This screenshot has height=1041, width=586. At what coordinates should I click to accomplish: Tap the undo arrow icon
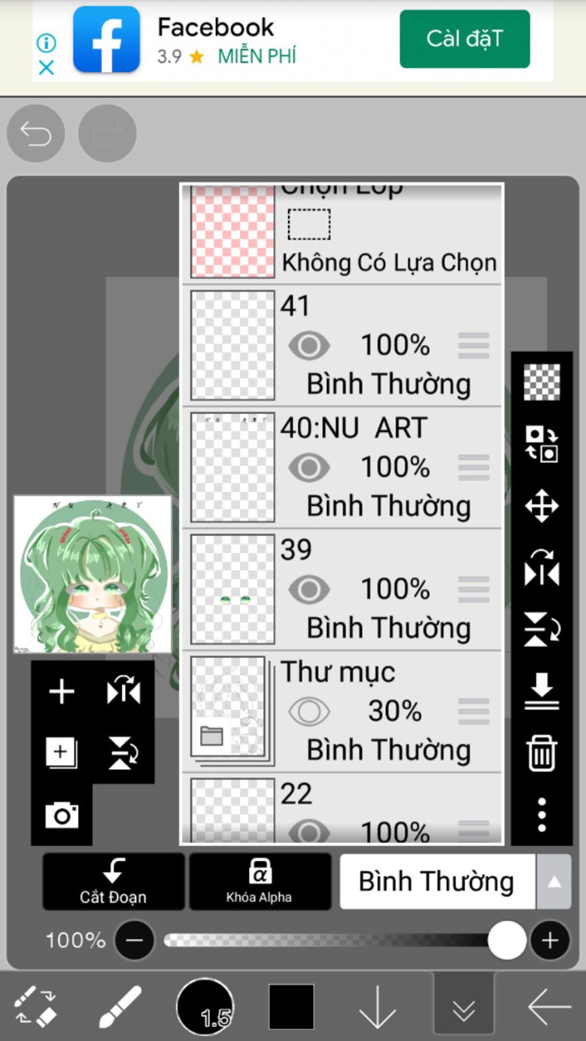(x=35, y=134)
